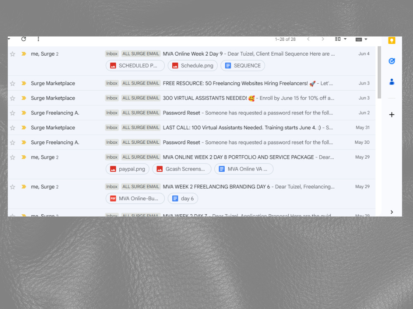413x309 pixels.
Task: Toggle importance marker on FREE RESOURCE email
Action: coord(24,83)
